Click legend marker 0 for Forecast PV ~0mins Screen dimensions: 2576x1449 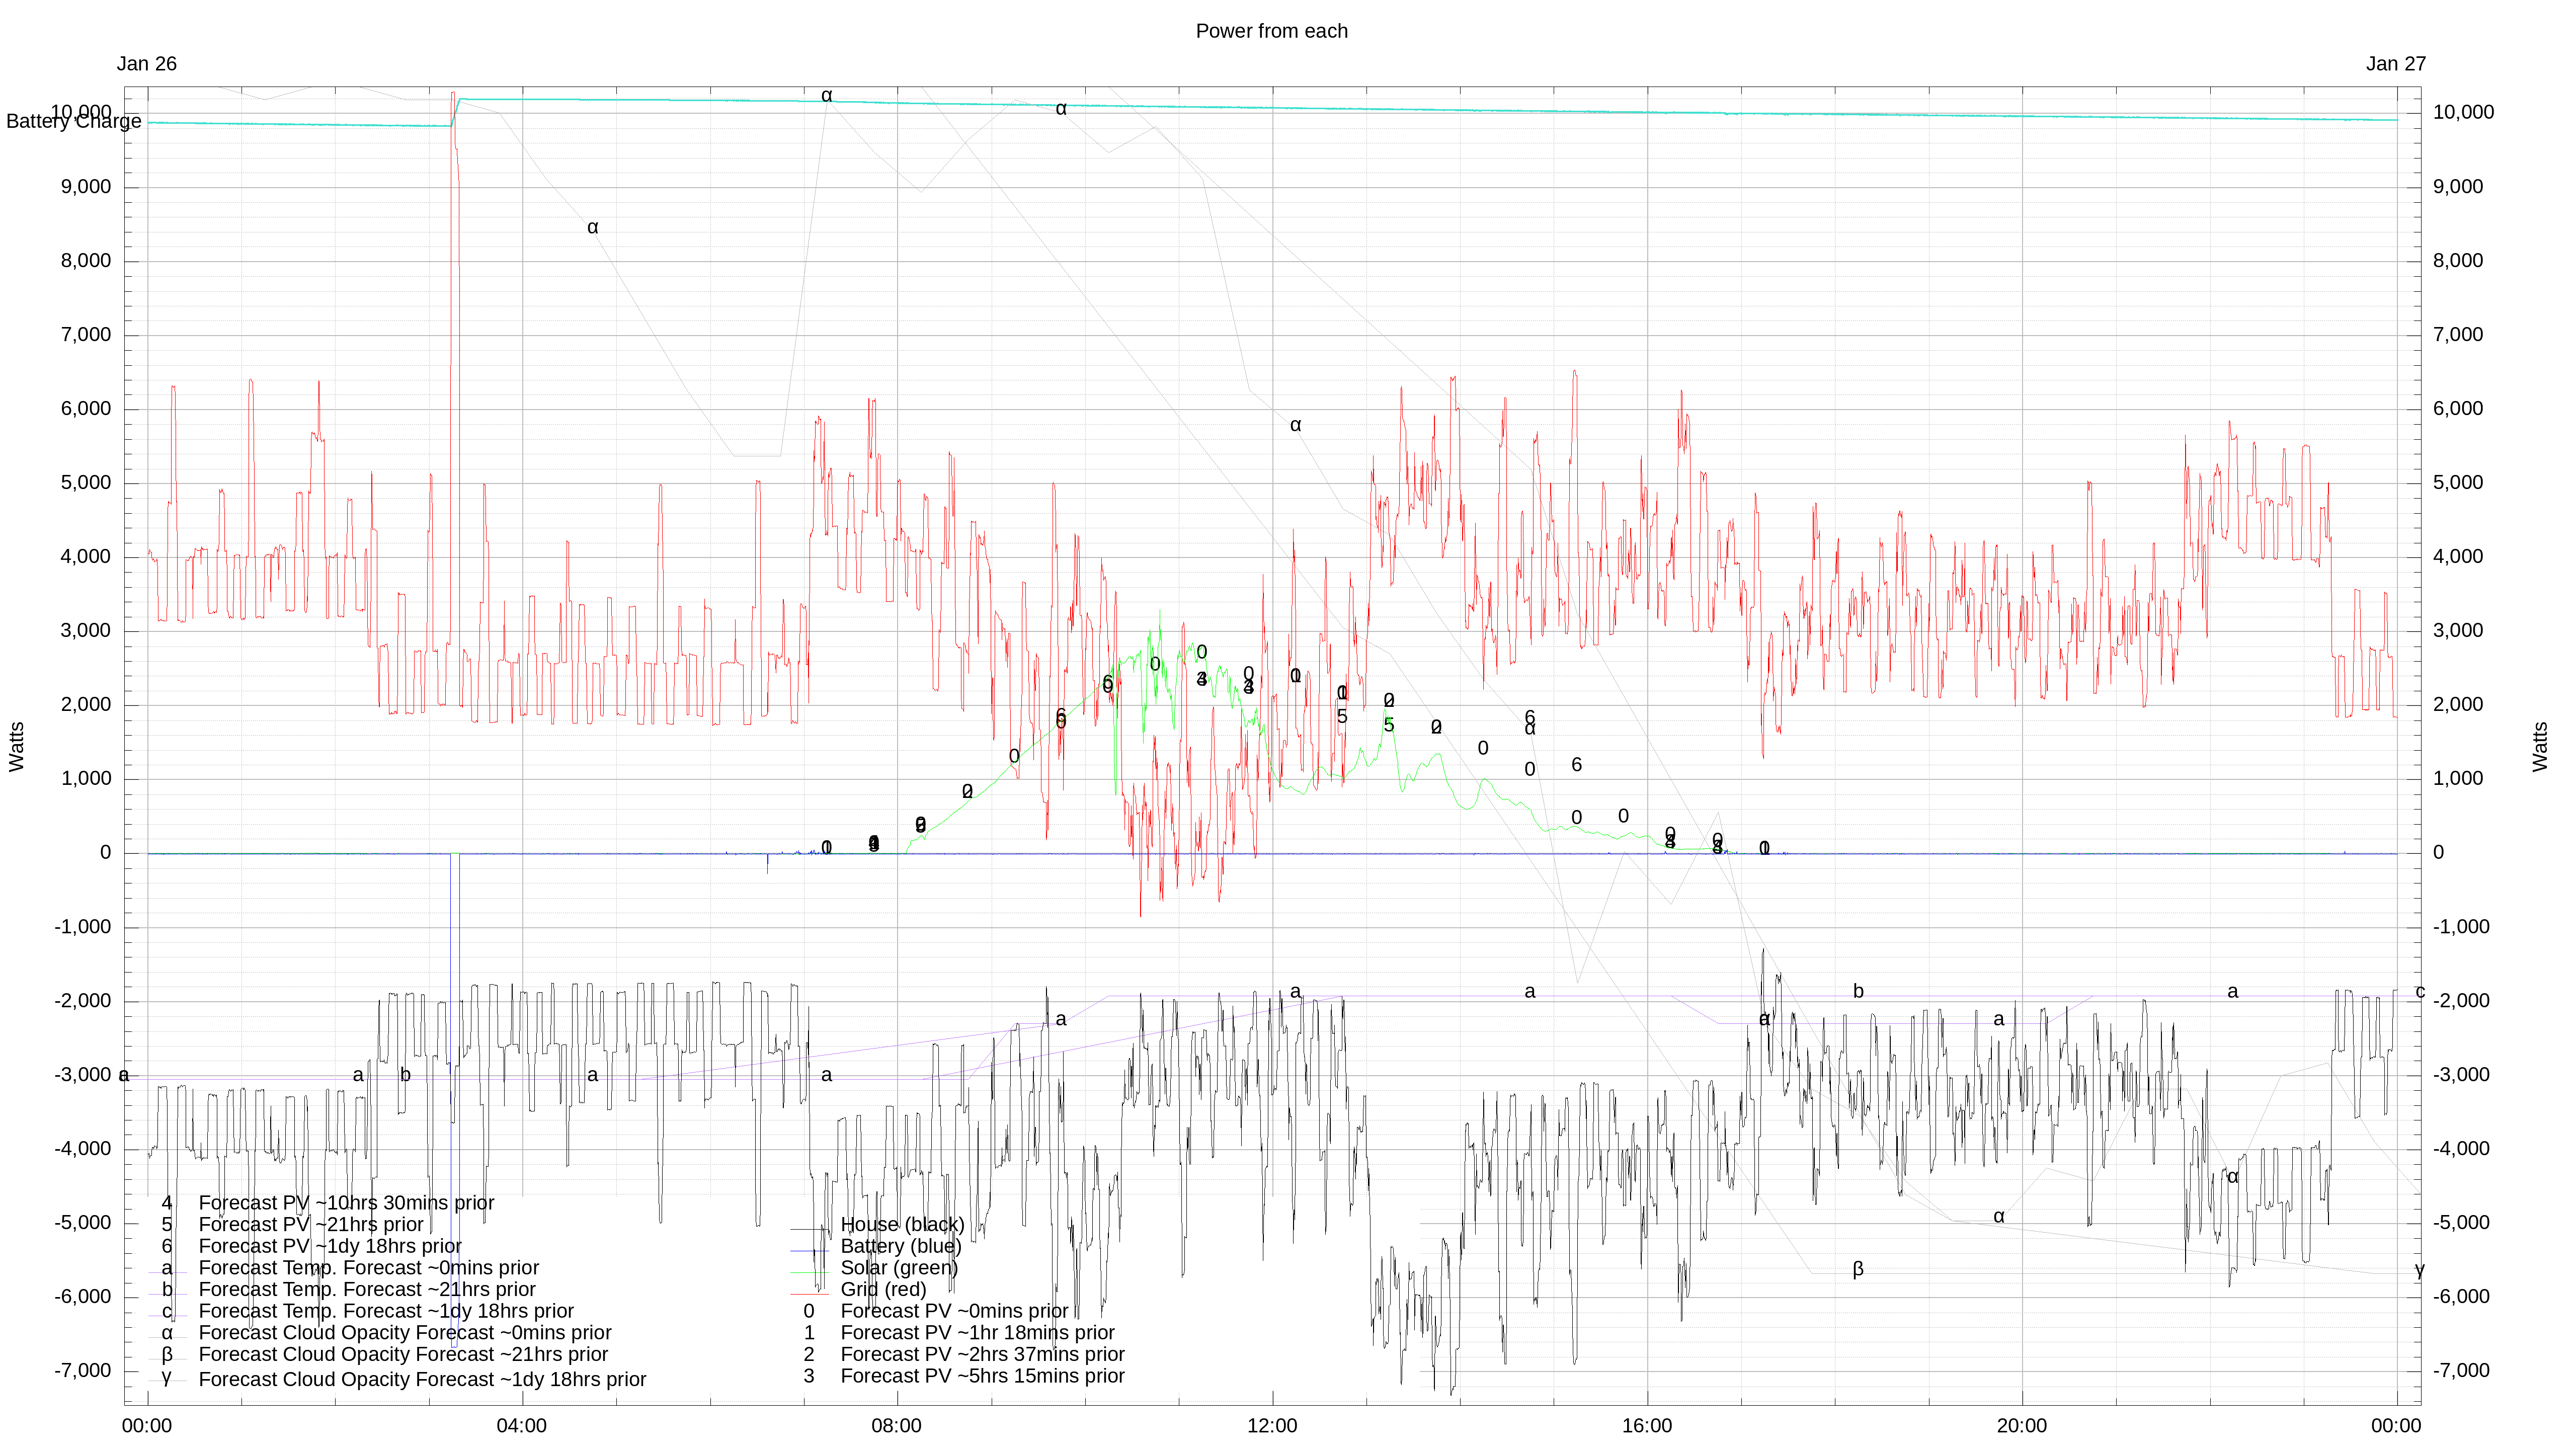pos(809,1312)
